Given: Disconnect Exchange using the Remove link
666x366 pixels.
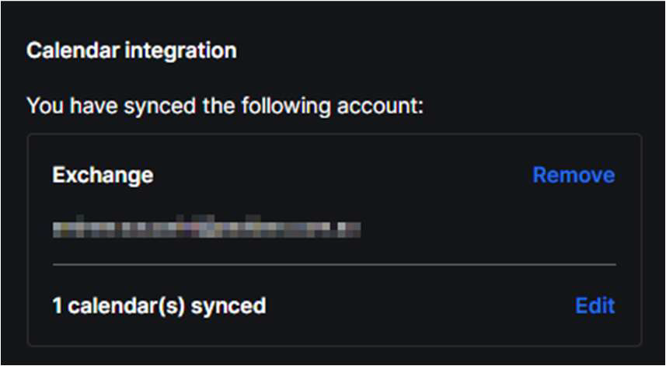Looking at the screenshot, I should [x=573, y=176].
